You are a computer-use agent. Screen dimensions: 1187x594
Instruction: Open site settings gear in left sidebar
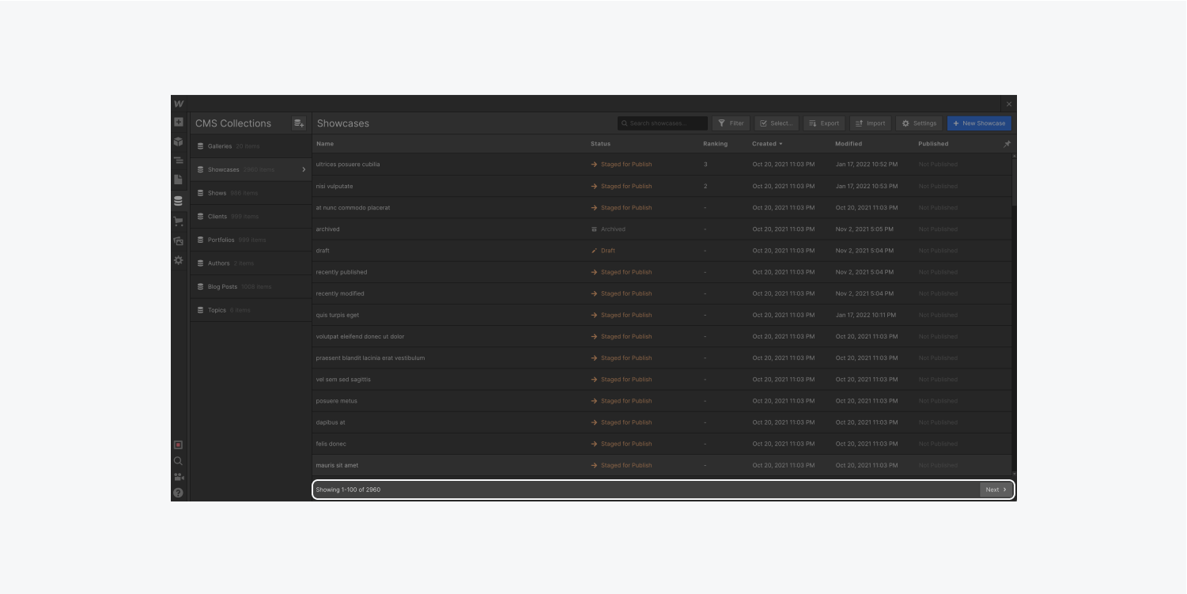179,260
